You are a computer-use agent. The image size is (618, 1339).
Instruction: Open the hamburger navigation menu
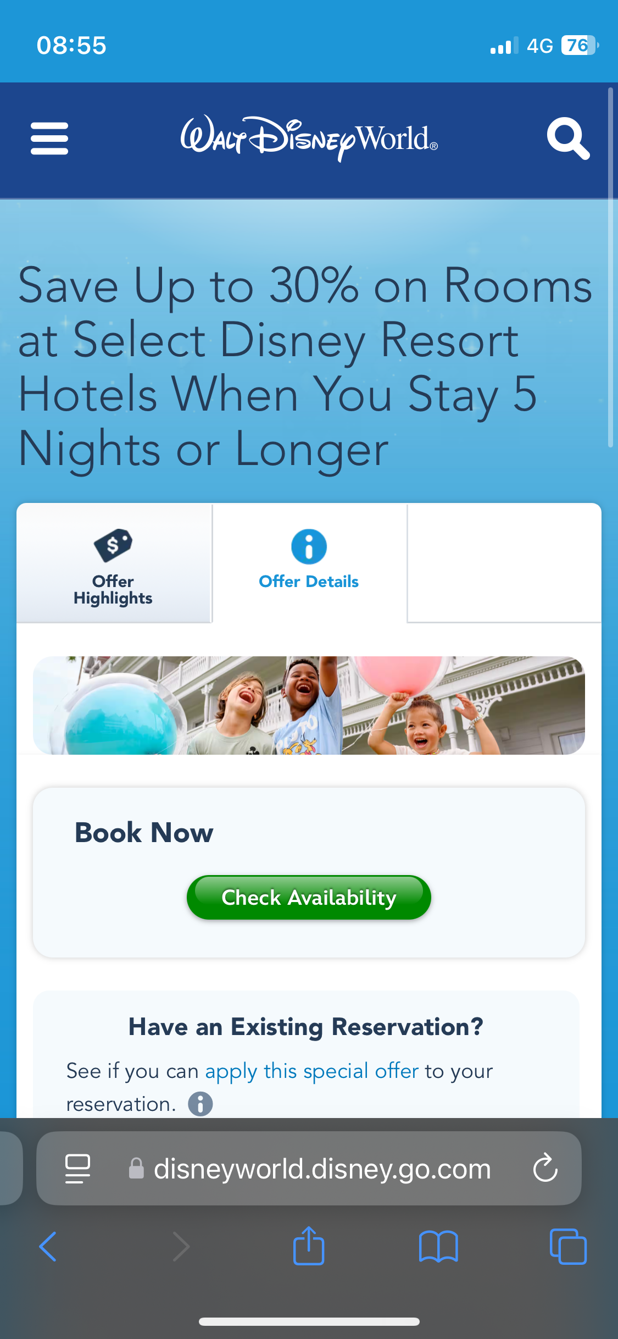click(x=49, y=139)
